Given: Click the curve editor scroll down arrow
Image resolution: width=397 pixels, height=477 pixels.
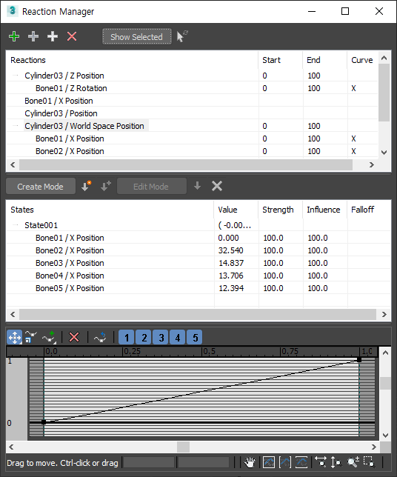Looking at the screenshot, I should (385, 435).
